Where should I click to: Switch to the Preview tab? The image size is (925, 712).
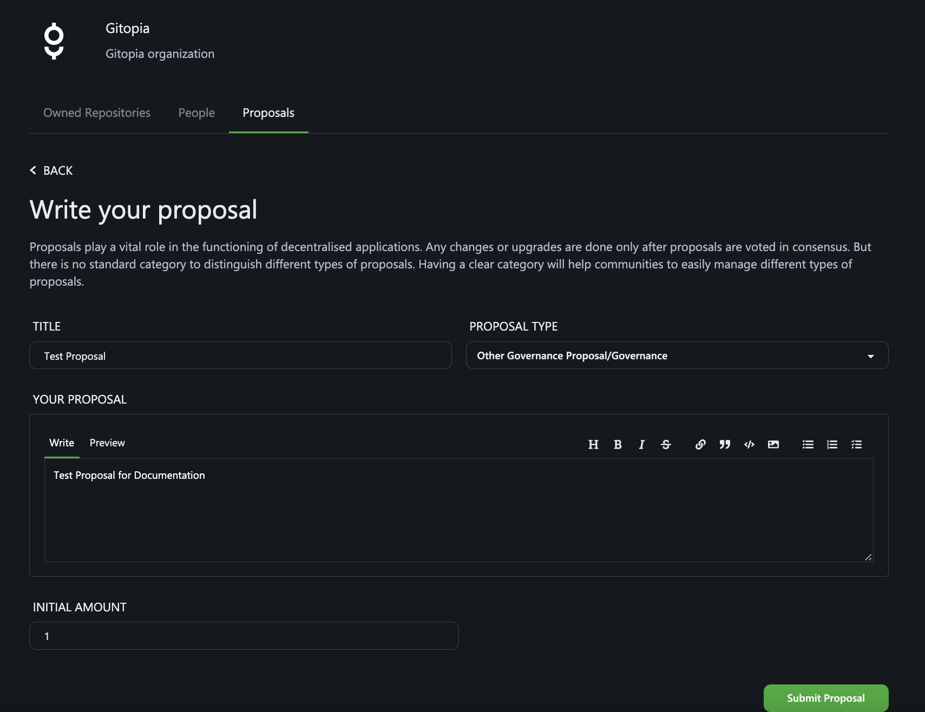[107, 443]
